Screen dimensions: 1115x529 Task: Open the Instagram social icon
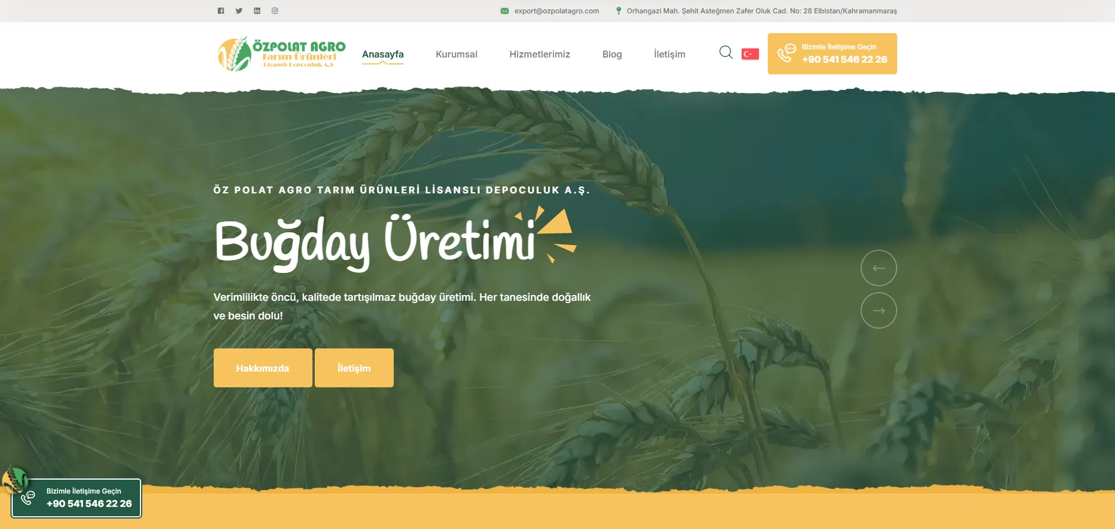tap(275, 11)
